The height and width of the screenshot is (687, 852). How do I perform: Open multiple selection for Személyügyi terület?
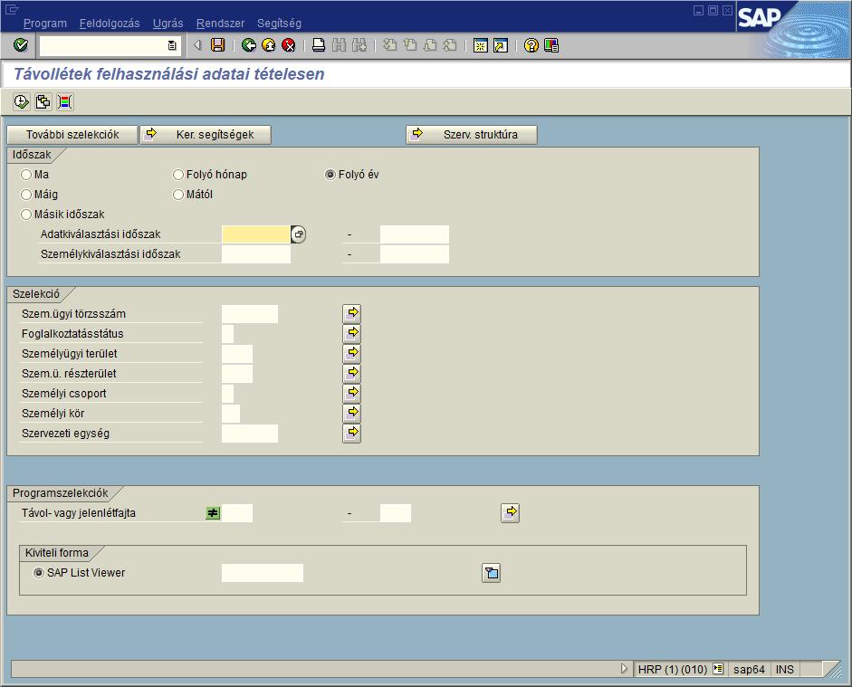tap(352, 353)
